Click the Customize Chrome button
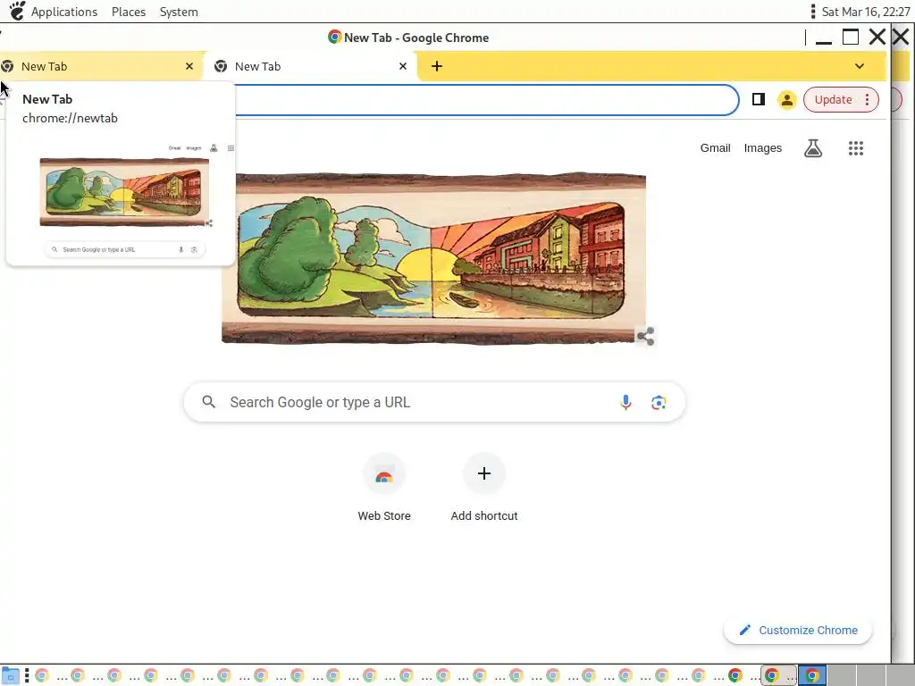 coord(798,630)
